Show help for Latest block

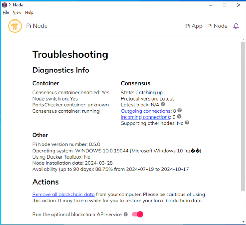[x=163, y=104]
